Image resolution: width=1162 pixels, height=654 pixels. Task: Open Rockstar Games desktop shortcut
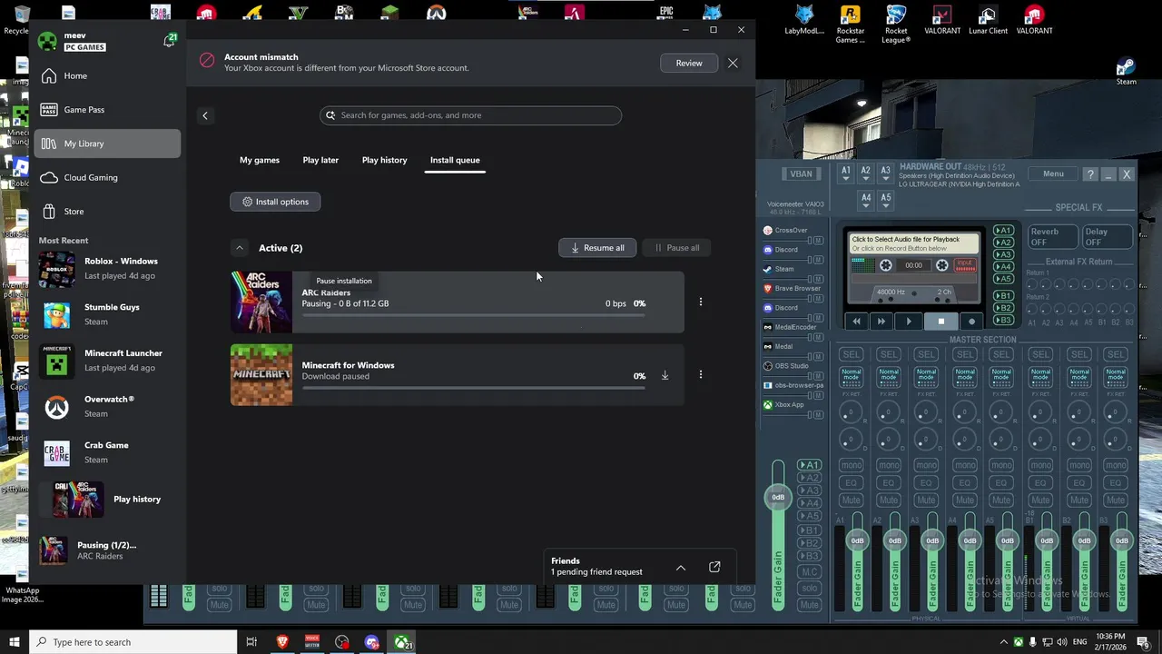850,25
